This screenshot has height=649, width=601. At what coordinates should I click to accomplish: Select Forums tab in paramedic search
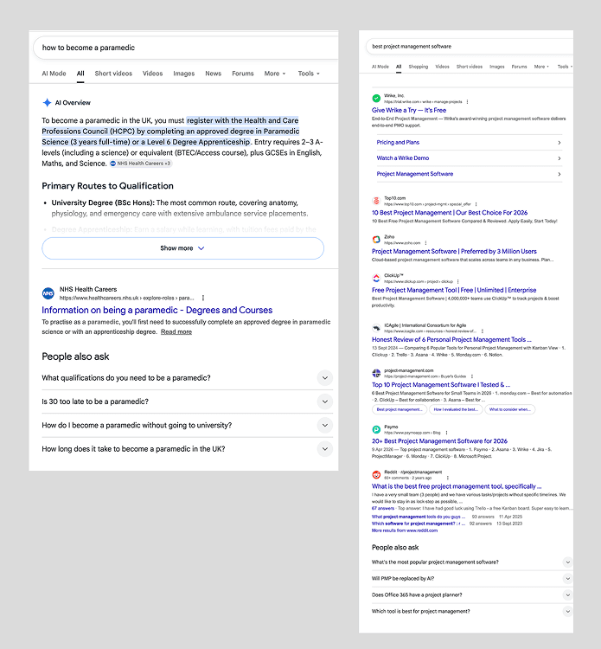pyautogui.click(x=243, y=74)
